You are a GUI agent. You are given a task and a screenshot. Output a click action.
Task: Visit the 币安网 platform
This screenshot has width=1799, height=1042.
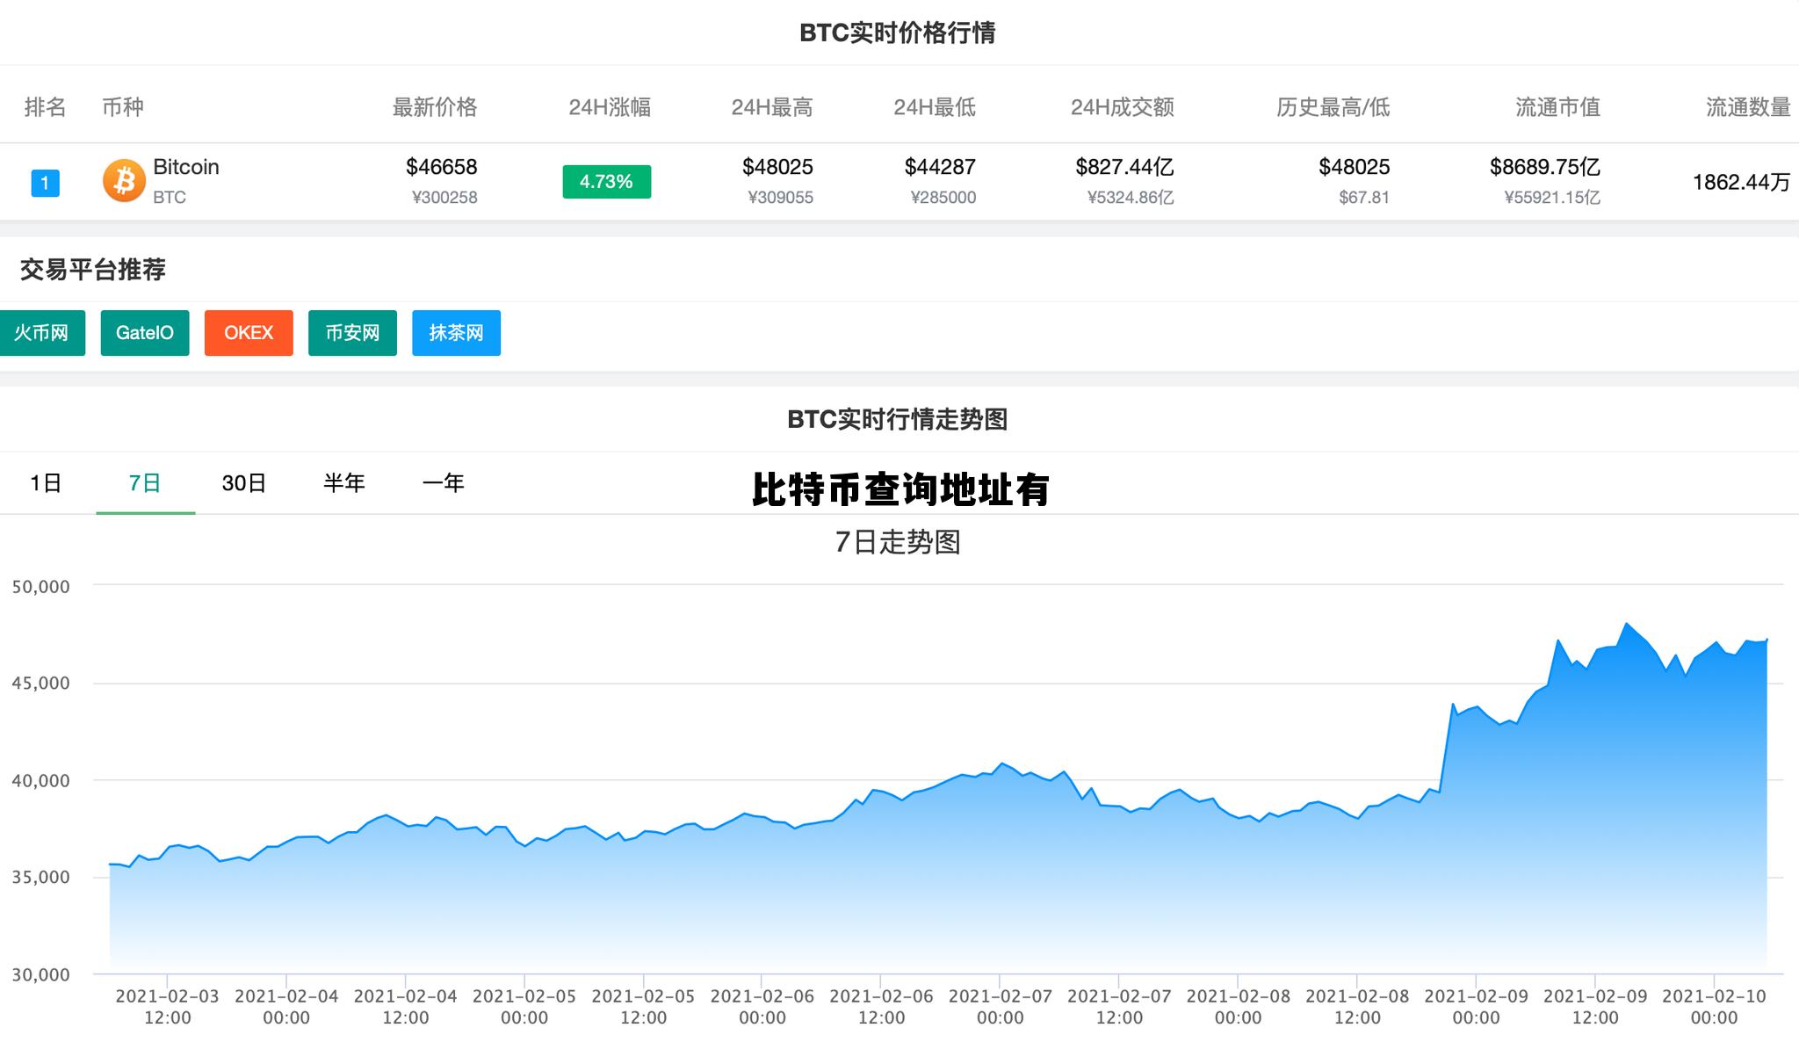click(x=351, y=332)
